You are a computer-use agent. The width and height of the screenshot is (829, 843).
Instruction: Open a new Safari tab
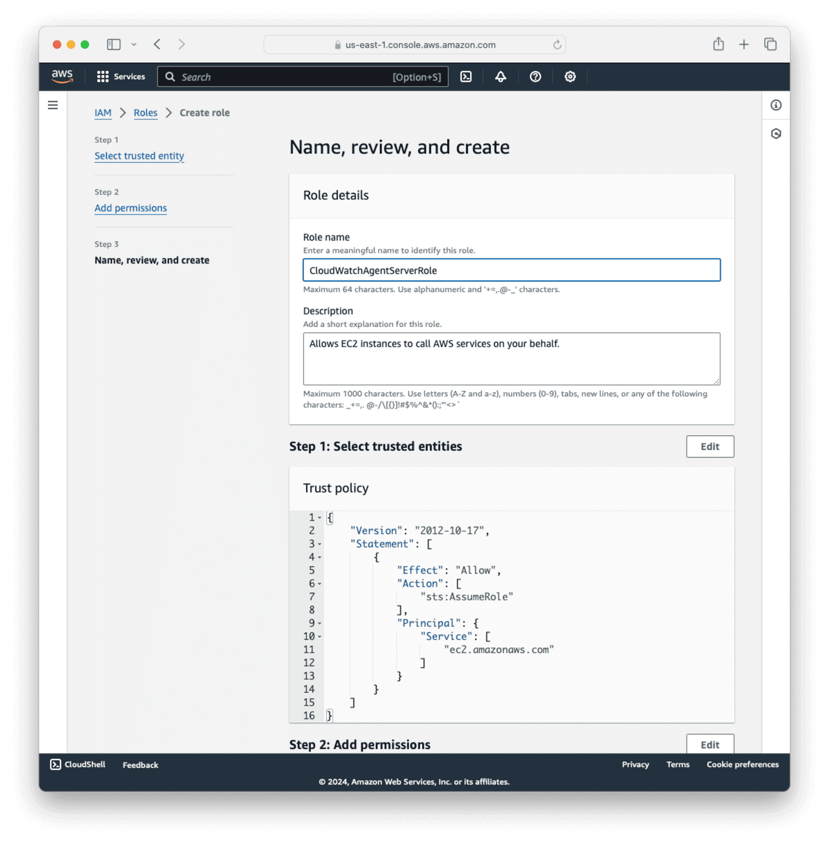pyautogui.click(x=744, y=45)
